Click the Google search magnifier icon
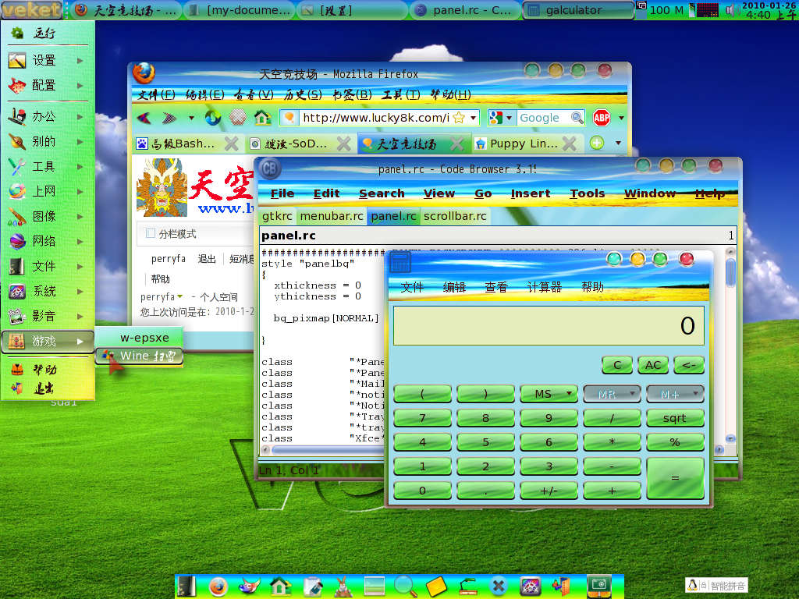799x599 pixels. tap(577, 118)
